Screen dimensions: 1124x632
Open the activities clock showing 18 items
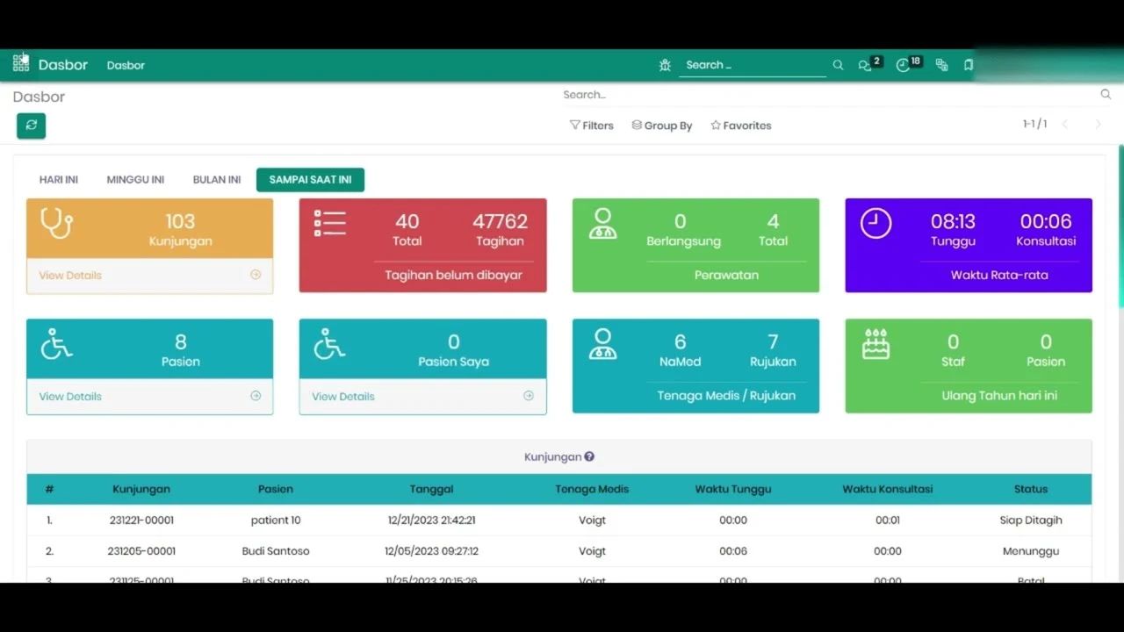[904, 64]
